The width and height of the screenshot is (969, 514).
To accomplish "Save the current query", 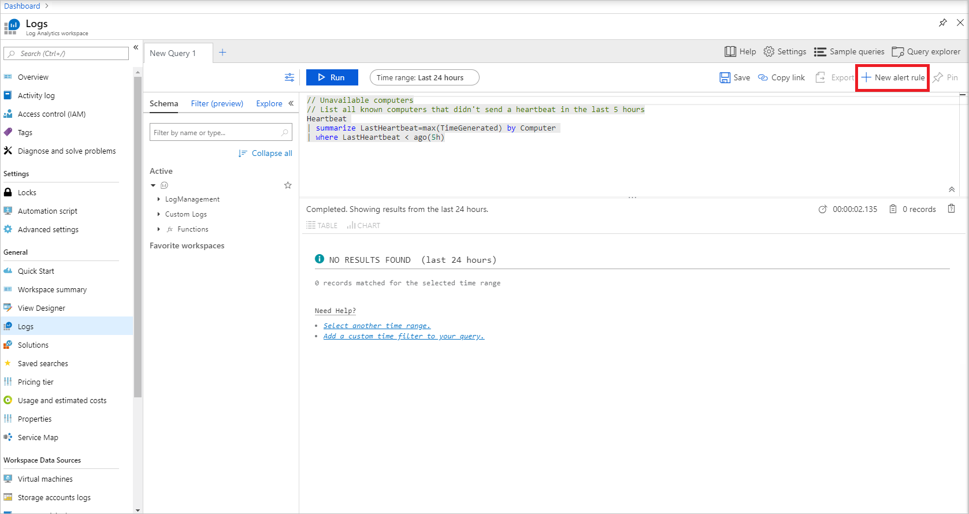I will coord(735,77).
